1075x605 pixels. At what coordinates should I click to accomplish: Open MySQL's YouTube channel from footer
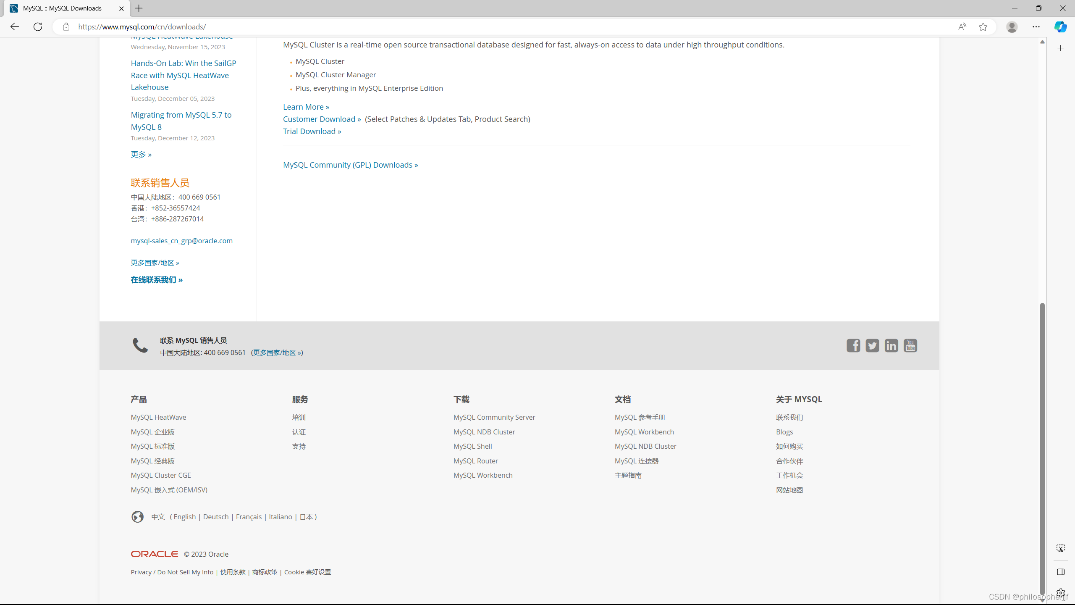point(910,345)
